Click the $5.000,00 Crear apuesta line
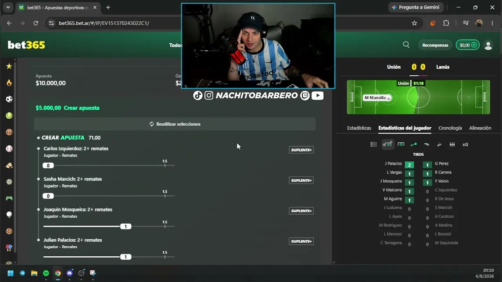 coord(67,108)
